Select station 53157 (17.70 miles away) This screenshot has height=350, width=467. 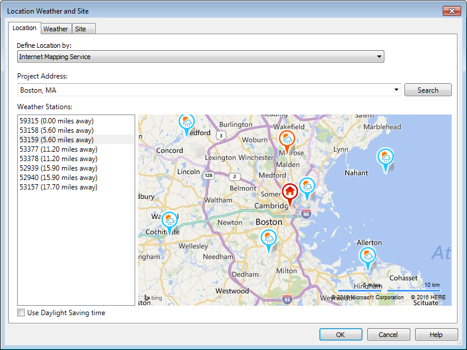76,187
